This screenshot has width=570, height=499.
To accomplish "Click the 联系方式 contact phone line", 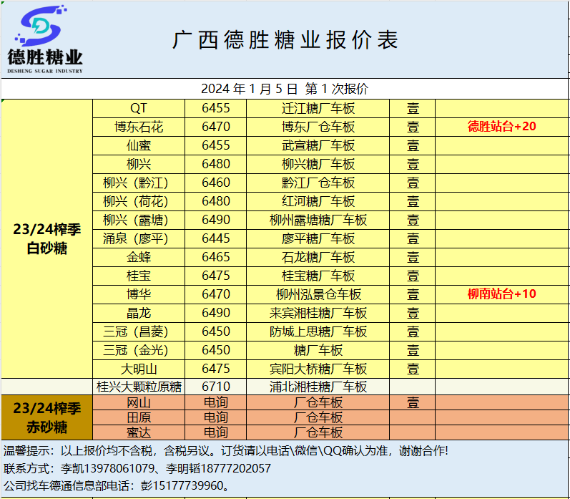I will point(137,469).
